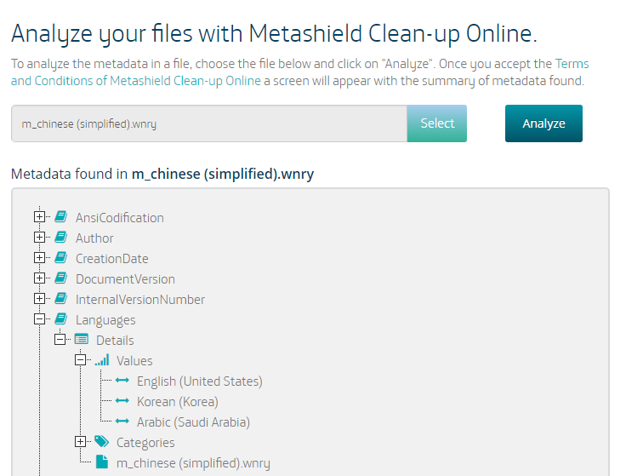Click the selected file name input field
The width and height of the screenshot is (626, 476).
click(208, 123)
